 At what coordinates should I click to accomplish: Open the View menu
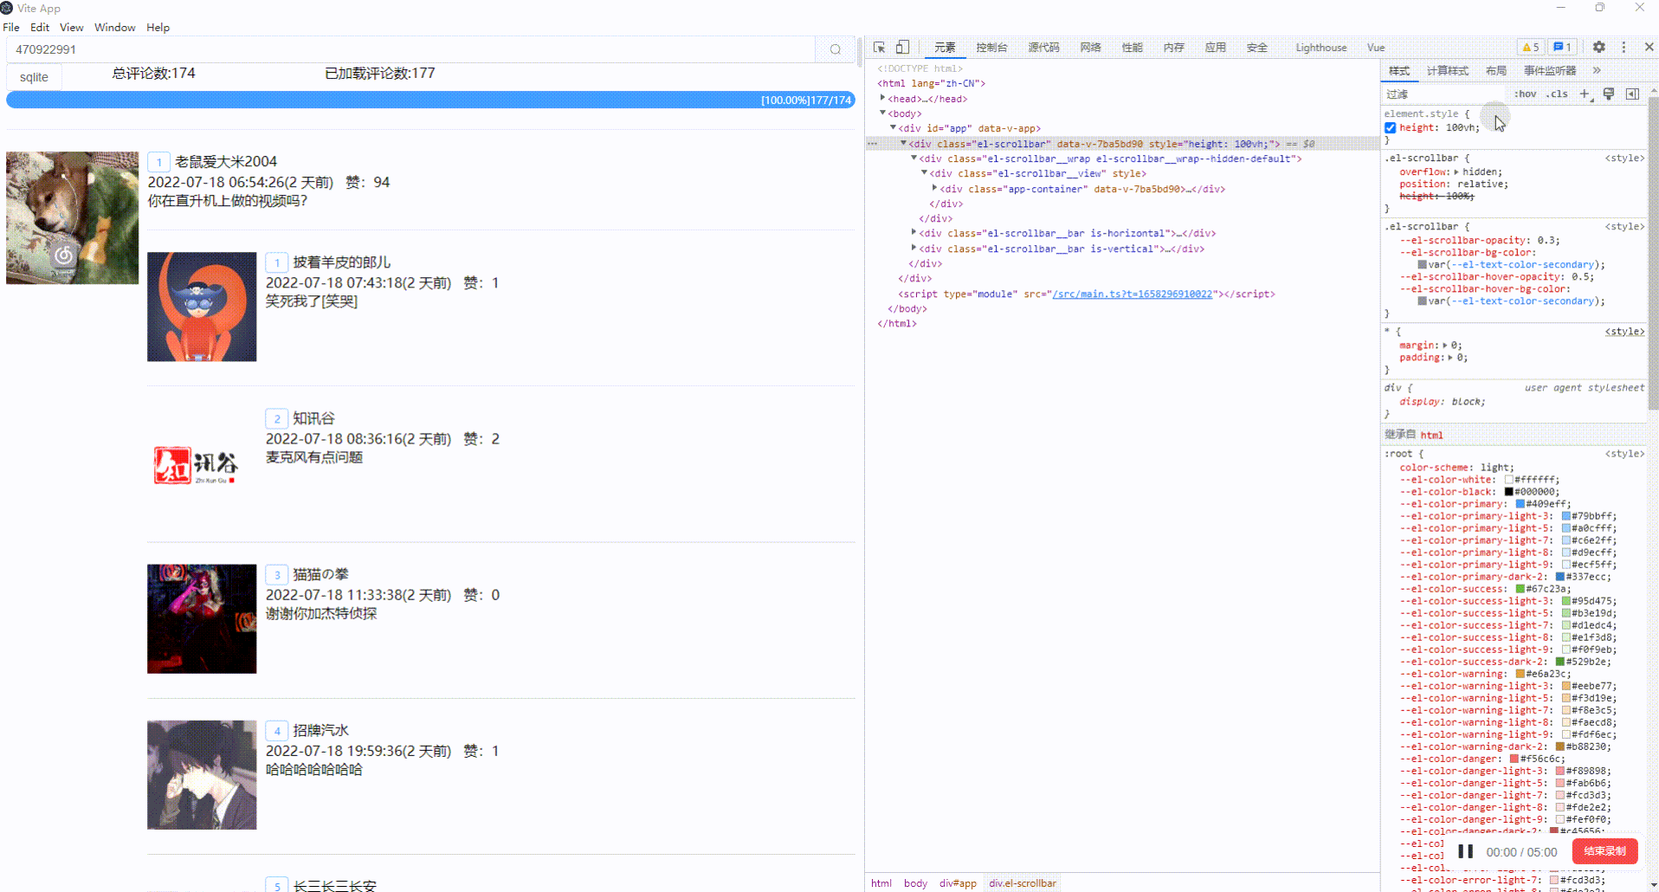(72, 27)
